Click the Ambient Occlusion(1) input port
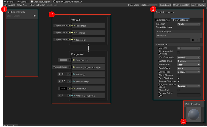The width and height of the screenshot is (207, 127). click(x=74, y=96)
